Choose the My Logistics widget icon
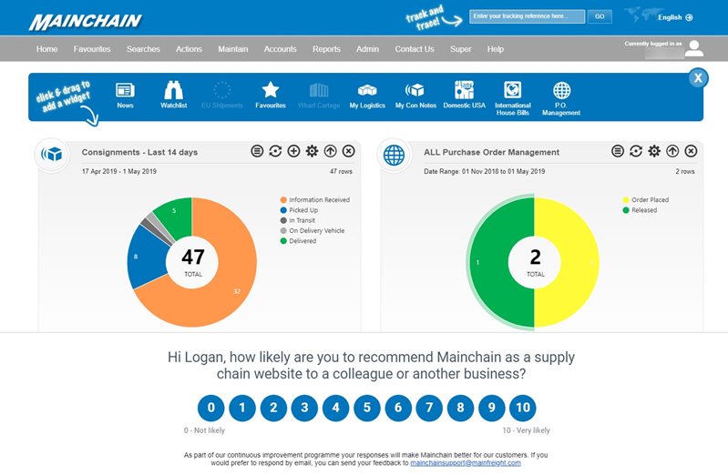 point(367,90)
